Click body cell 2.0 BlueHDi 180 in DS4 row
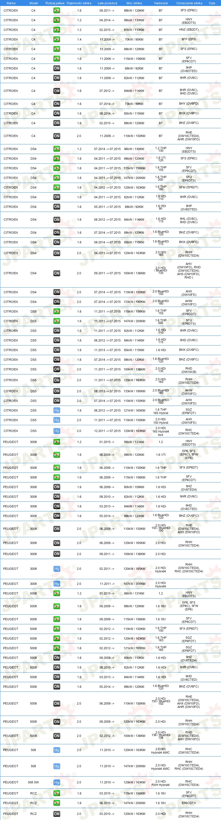This screenshot has width=221, height=820. pyautogui.click(x=161, y=302)
